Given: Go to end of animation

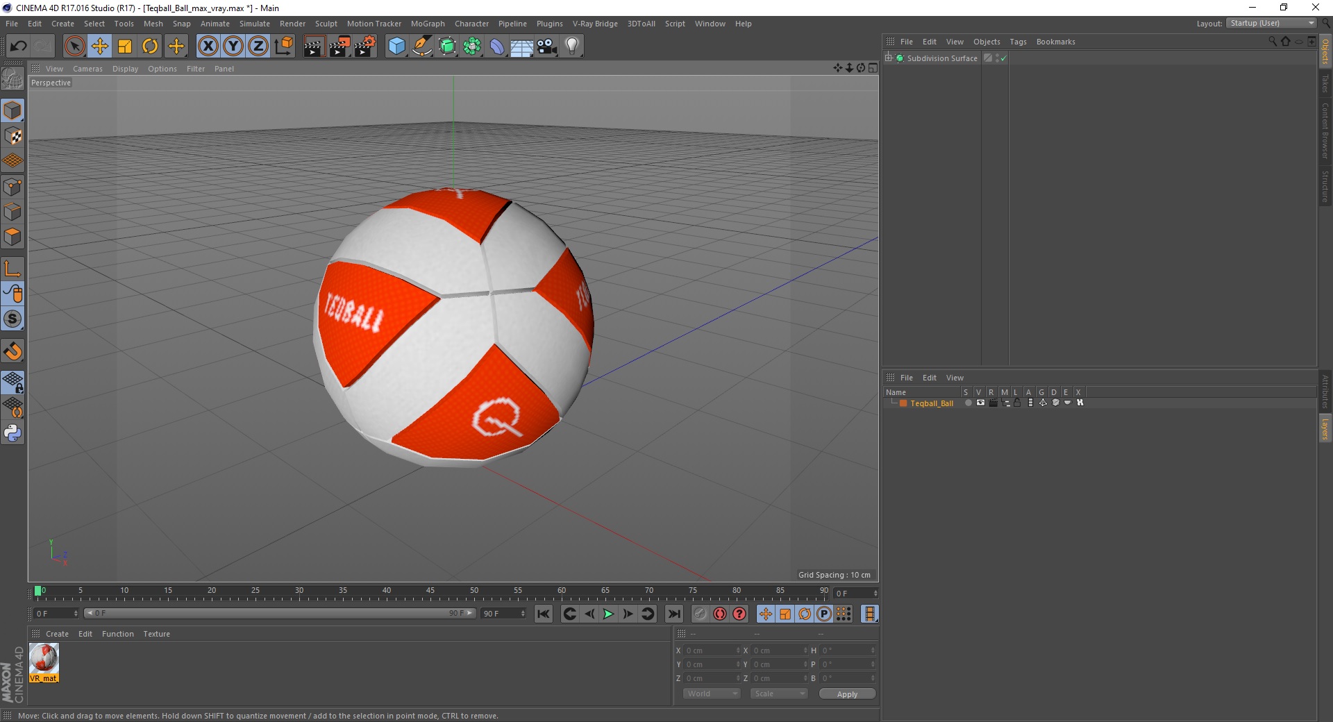Looking at the screenshot, I should click(x=673, y=614).
